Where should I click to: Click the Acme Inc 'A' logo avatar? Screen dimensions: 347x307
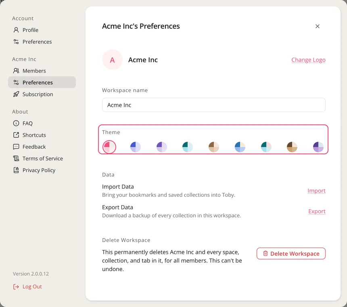tap(112, 60)
